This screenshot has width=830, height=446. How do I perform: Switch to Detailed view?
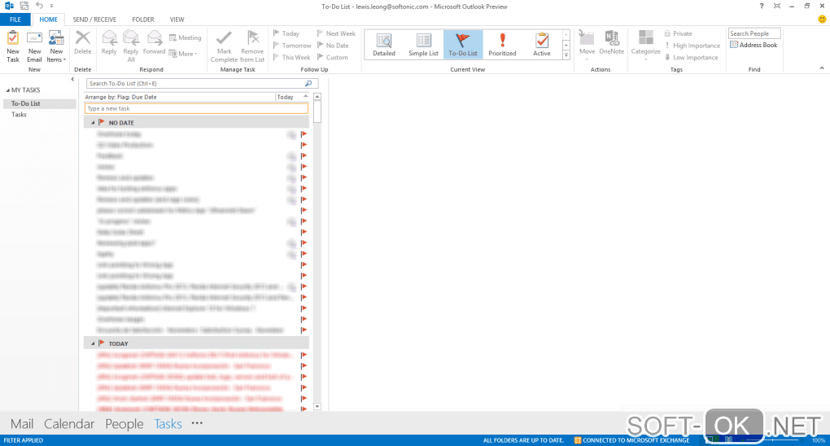click(384, 45)
